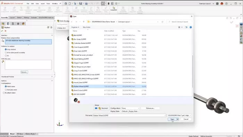Click the Print icon in the SolidWorks toolbar
Image resolution: width=243 pixels, height=137 pixels.
coord(86,3)
